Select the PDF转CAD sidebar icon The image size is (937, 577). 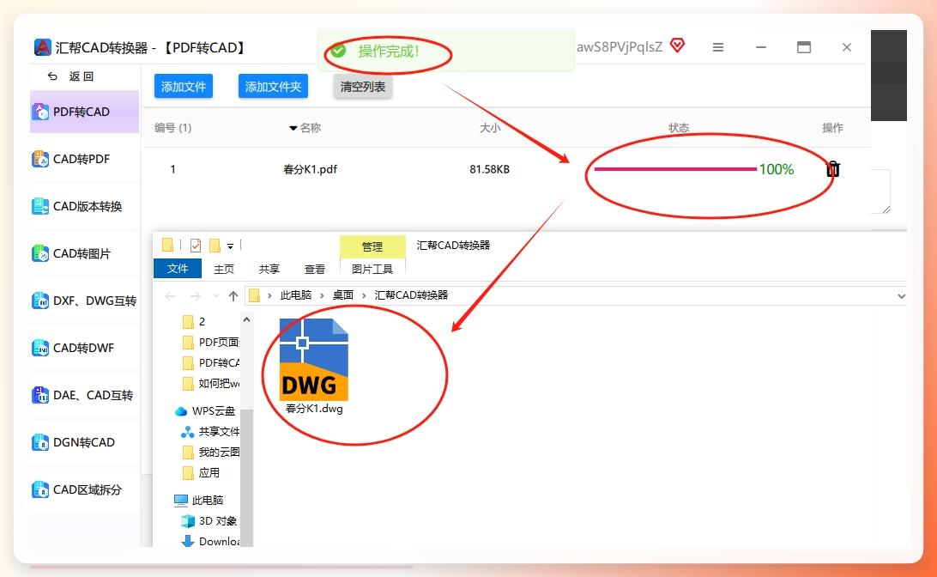click(40, 112)
